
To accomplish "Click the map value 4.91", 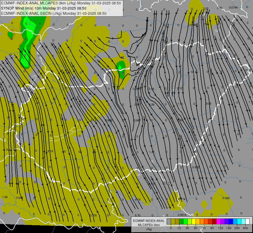I will pos(137,73).
